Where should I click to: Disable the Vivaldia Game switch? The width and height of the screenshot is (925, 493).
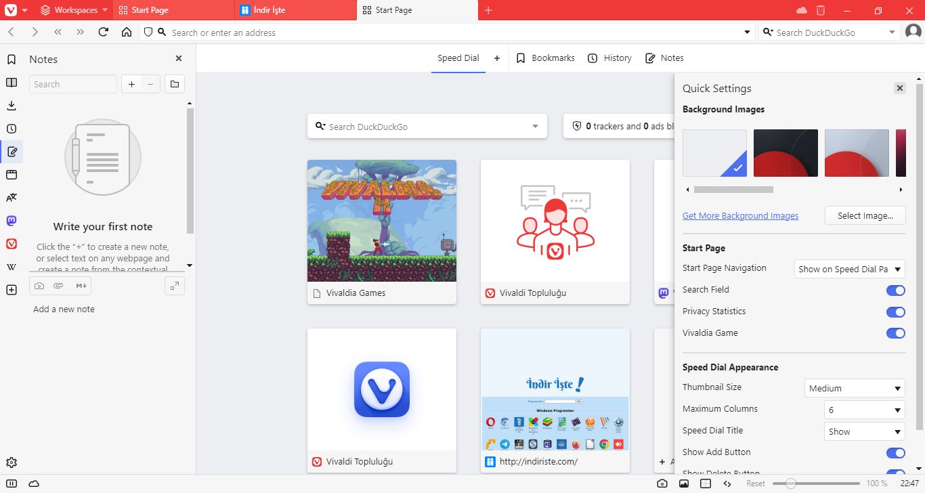(896, 334)
